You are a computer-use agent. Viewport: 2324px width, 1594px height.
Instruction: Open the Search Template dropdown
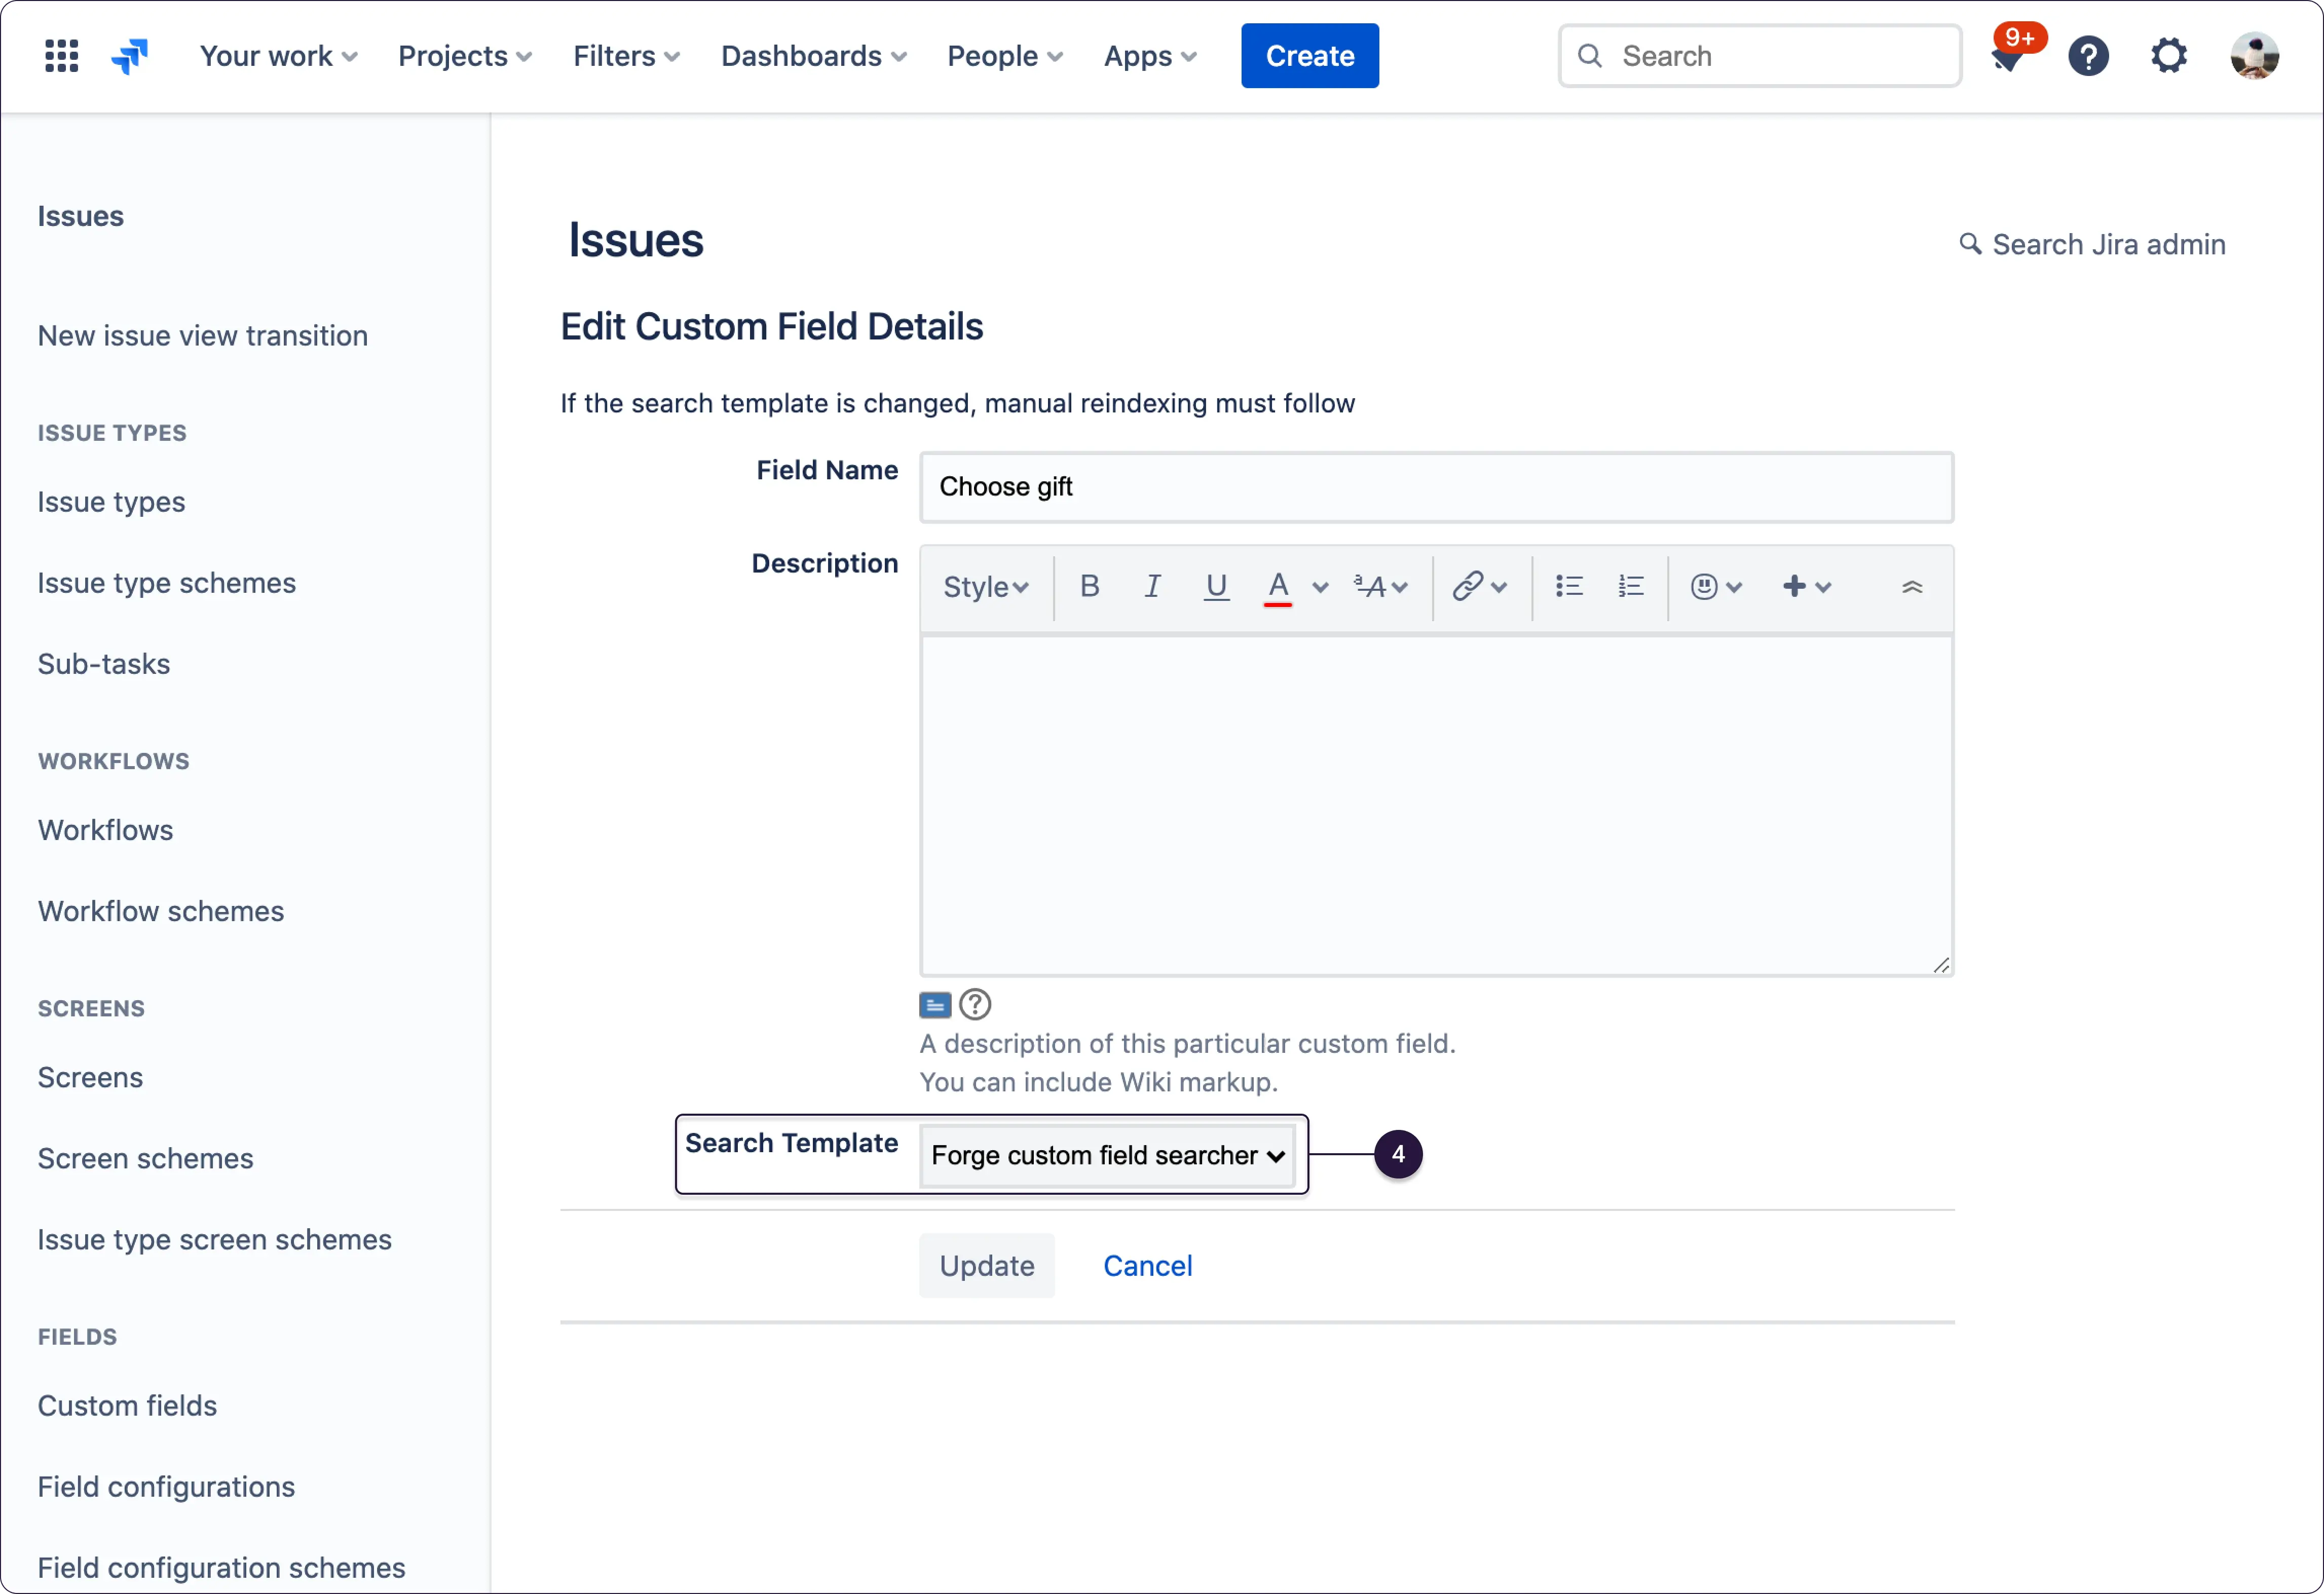pos(1107,1155)
